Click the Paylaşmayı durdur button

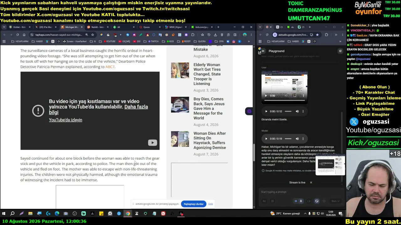pyautogui.click(x=194, y=204)
